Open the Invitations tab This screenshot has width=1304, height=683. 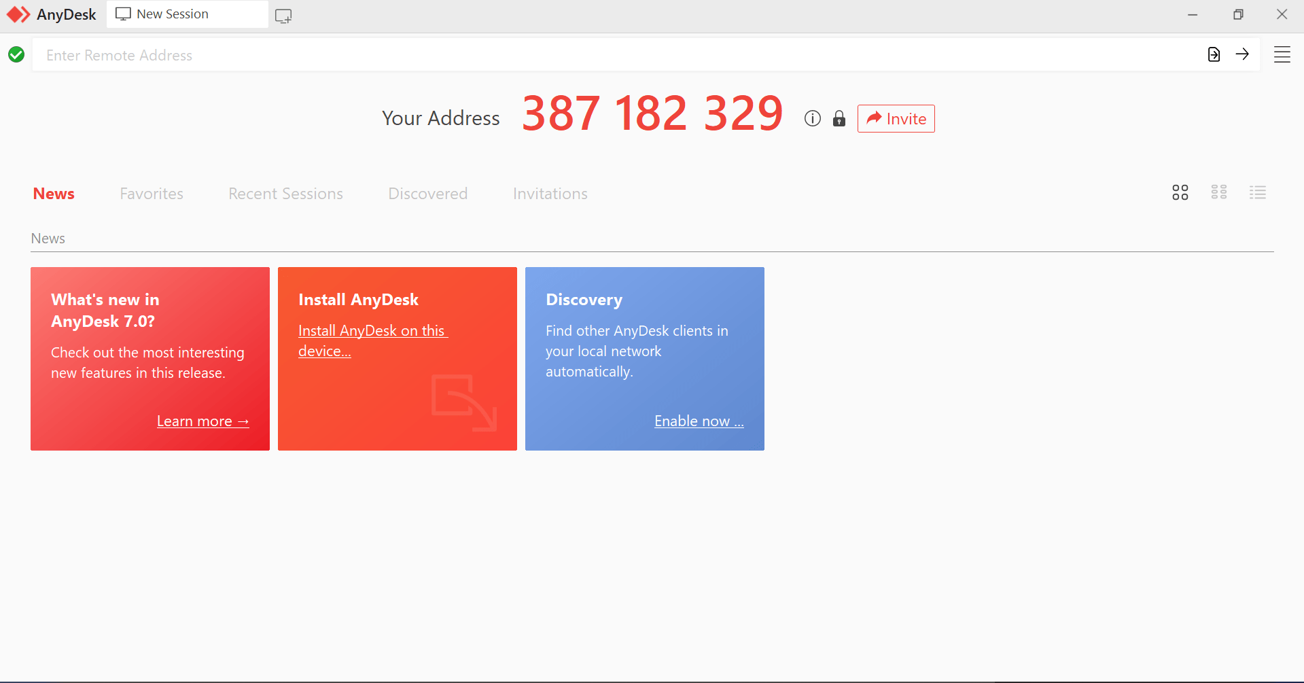tap(550, 194)
